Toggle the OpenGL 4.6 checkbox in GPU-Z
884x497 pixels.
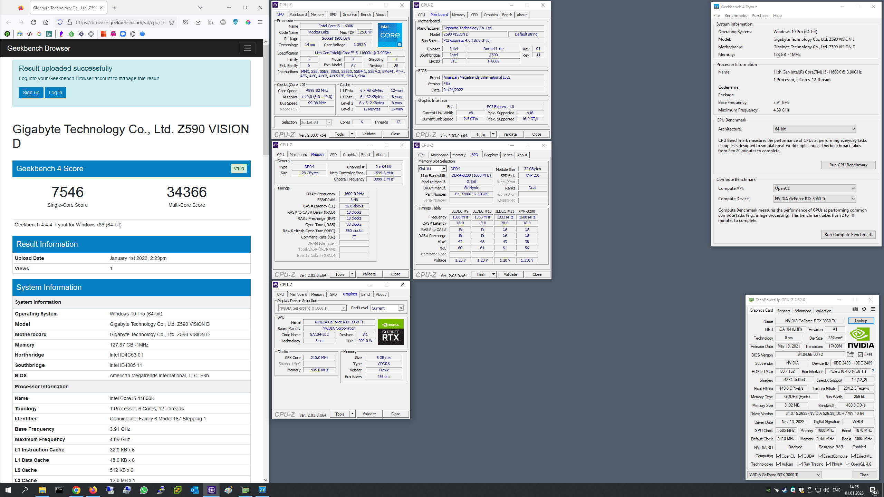click(848, 464)
